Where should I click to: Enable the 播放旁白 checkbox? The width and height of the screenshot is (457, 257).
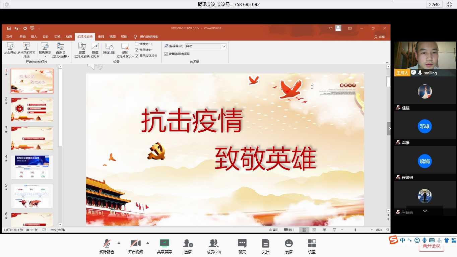click(x=137, y=44)
